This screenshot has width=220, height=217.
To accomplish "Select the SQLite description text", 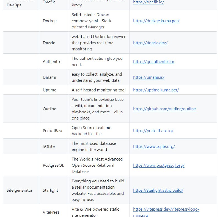I will 94,147.
